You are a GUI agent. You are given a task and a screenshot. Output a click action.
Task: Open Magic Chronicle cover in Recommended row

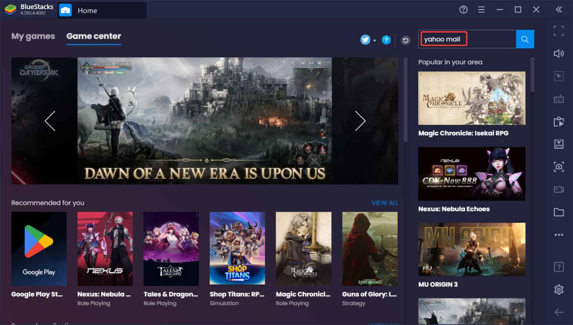click(303, 248)
